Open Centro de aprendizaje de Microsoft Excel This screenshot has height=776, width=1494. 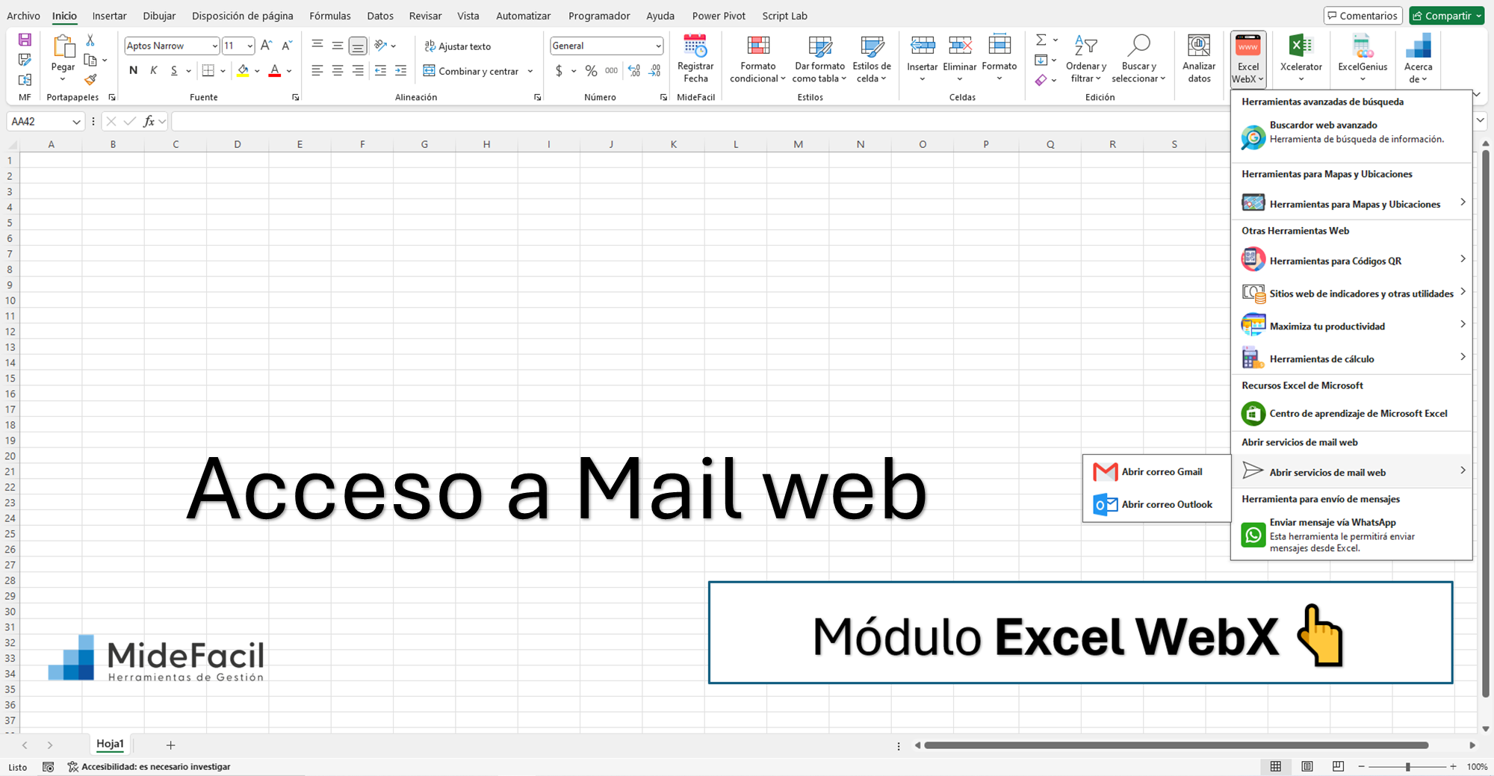(1351, 414)
